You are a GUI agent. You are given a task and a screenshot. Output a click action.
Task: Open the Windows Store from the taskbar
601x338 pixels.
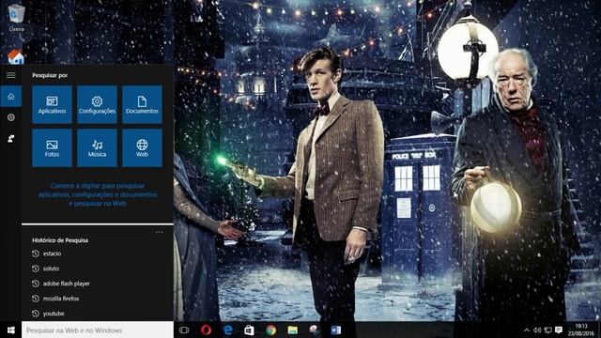[250, 330]
